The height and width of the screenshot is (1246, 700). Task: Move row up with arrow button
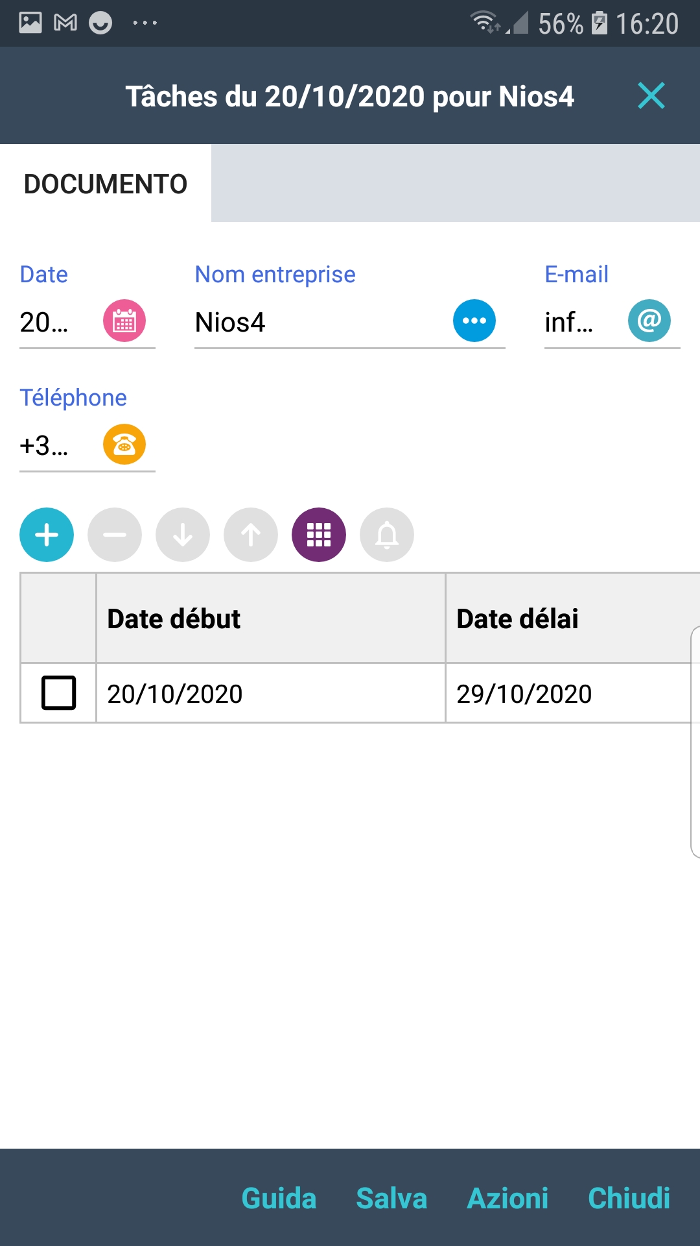251,535
